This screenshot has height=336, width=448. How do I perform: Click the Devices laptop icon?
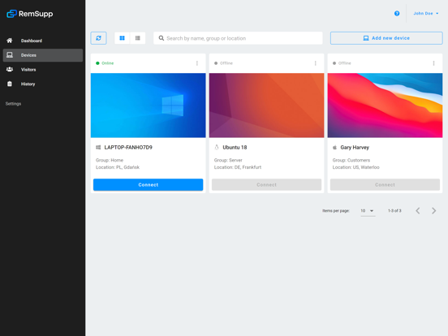[10, 55]
